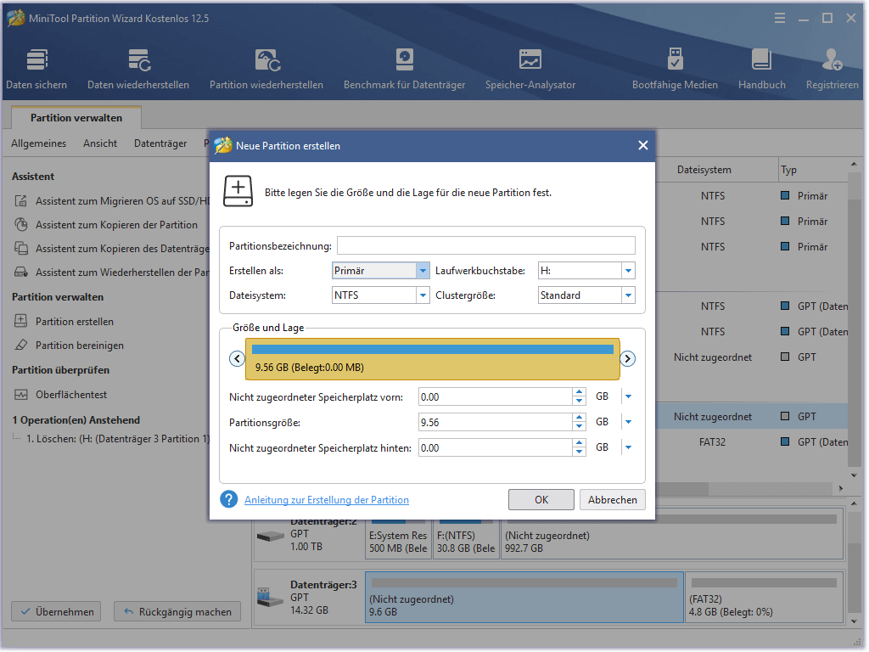Screen dimensions: 869x652
Task: Select Partition bereinigen in the sidebar
Action: click(x=69, y=346)
